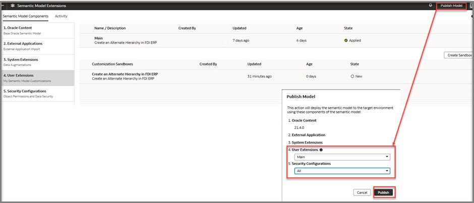Click the info icon beside User Extensions
This screenshot has height=203, width=474.
[x=321, y=150]
